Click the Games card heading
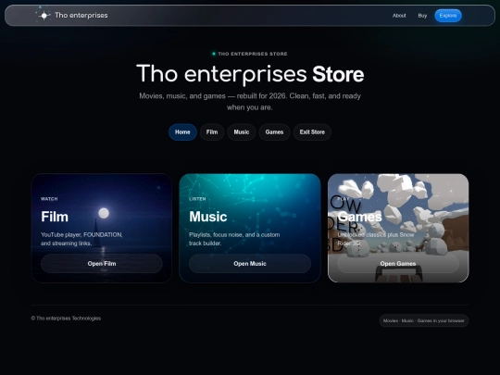This screenshot has height=375, width=500. (x=359, y=217)
